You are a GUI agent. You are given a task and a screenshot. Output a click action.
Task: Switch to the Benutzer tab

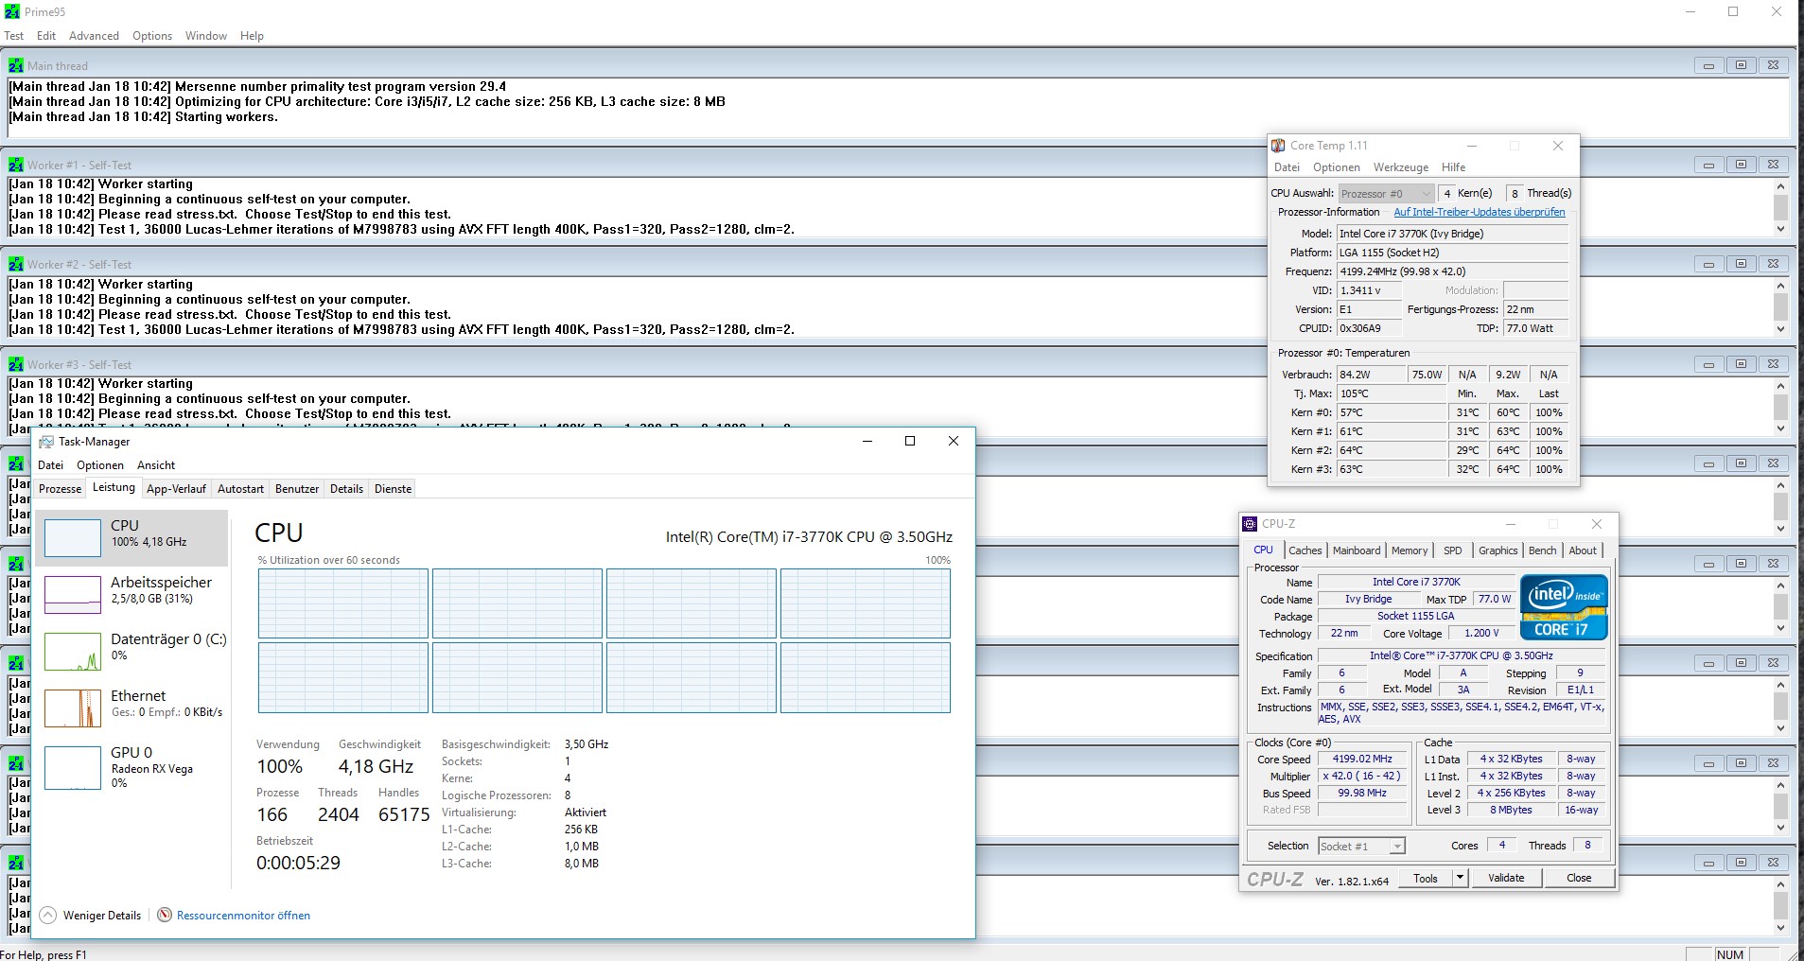point(297,489)
